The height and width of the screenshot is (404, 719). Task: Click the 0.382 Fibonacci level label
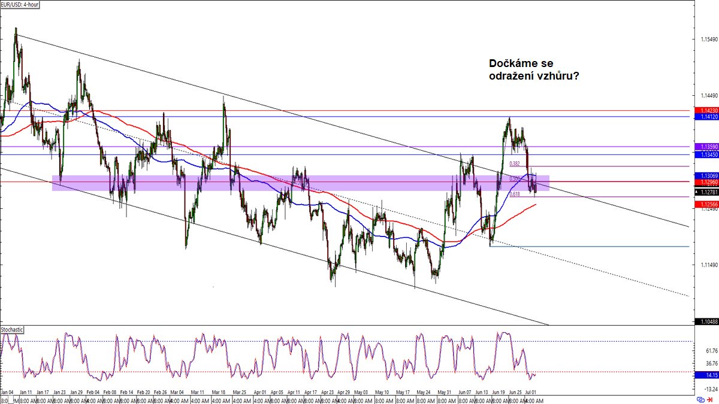(x=514, y=163)
